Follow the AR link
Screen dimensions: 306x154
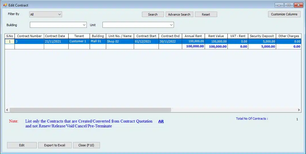(x=161, y=121)
